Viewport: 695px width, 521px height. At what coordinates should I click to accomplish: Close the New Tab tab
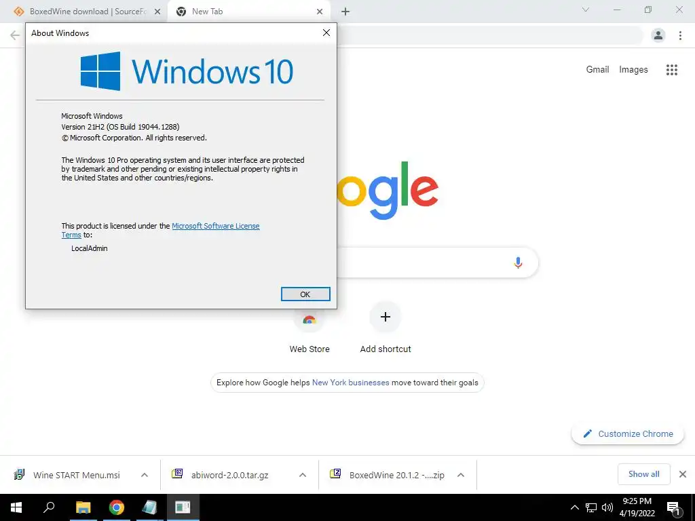click(320, 12)
